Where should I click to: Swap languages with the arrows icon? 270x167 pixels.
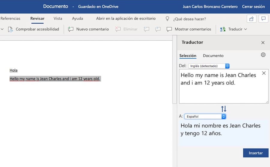tap(223, 109)
